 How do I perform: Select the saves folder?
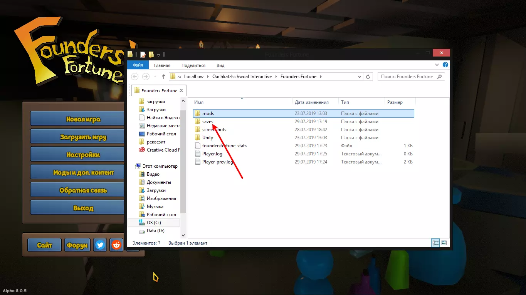[x=207, y=122]
